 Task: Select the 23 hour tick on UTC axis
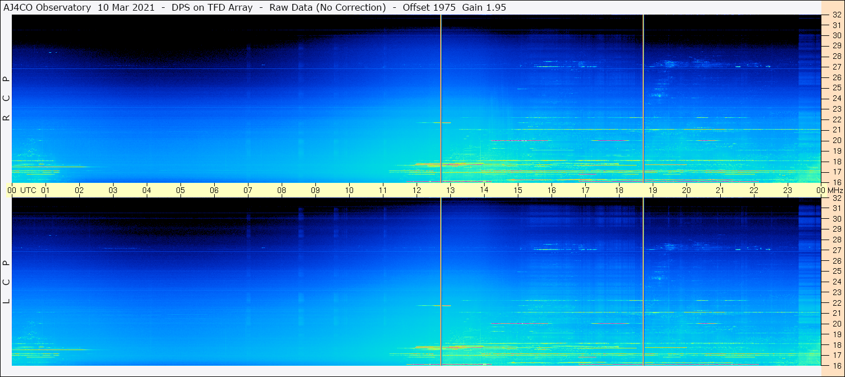coord(788,190)
